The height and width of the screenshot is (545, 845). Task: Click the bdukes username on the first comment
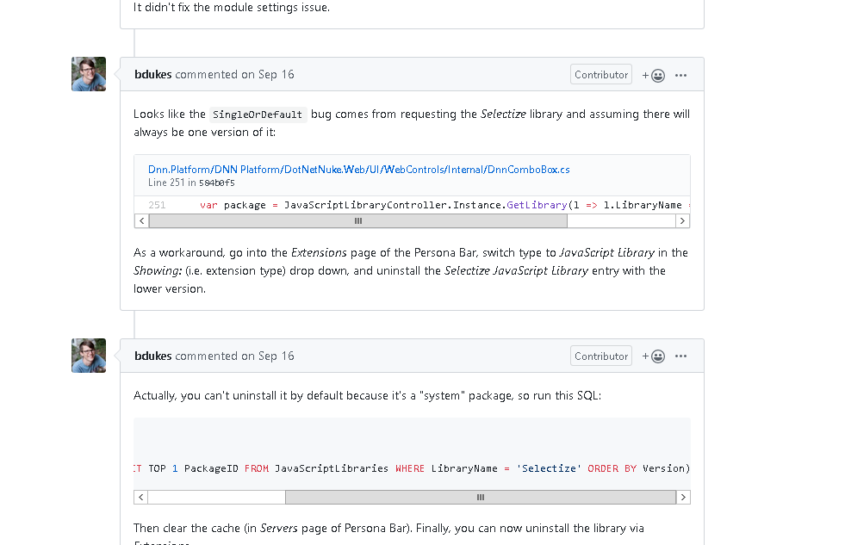click(152, 75)
